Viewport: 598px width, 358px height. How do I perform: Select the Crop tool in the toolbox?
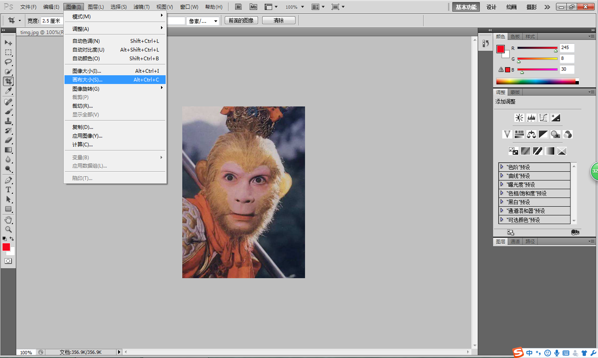click(8, 81)
